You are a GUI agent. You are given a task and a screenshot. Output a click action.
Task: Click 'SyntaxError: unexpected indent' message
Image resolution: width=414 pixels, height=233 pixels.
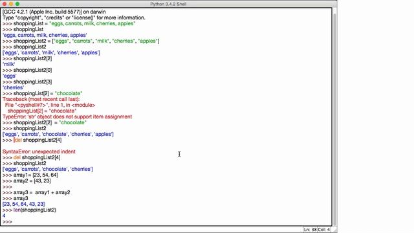39,151
